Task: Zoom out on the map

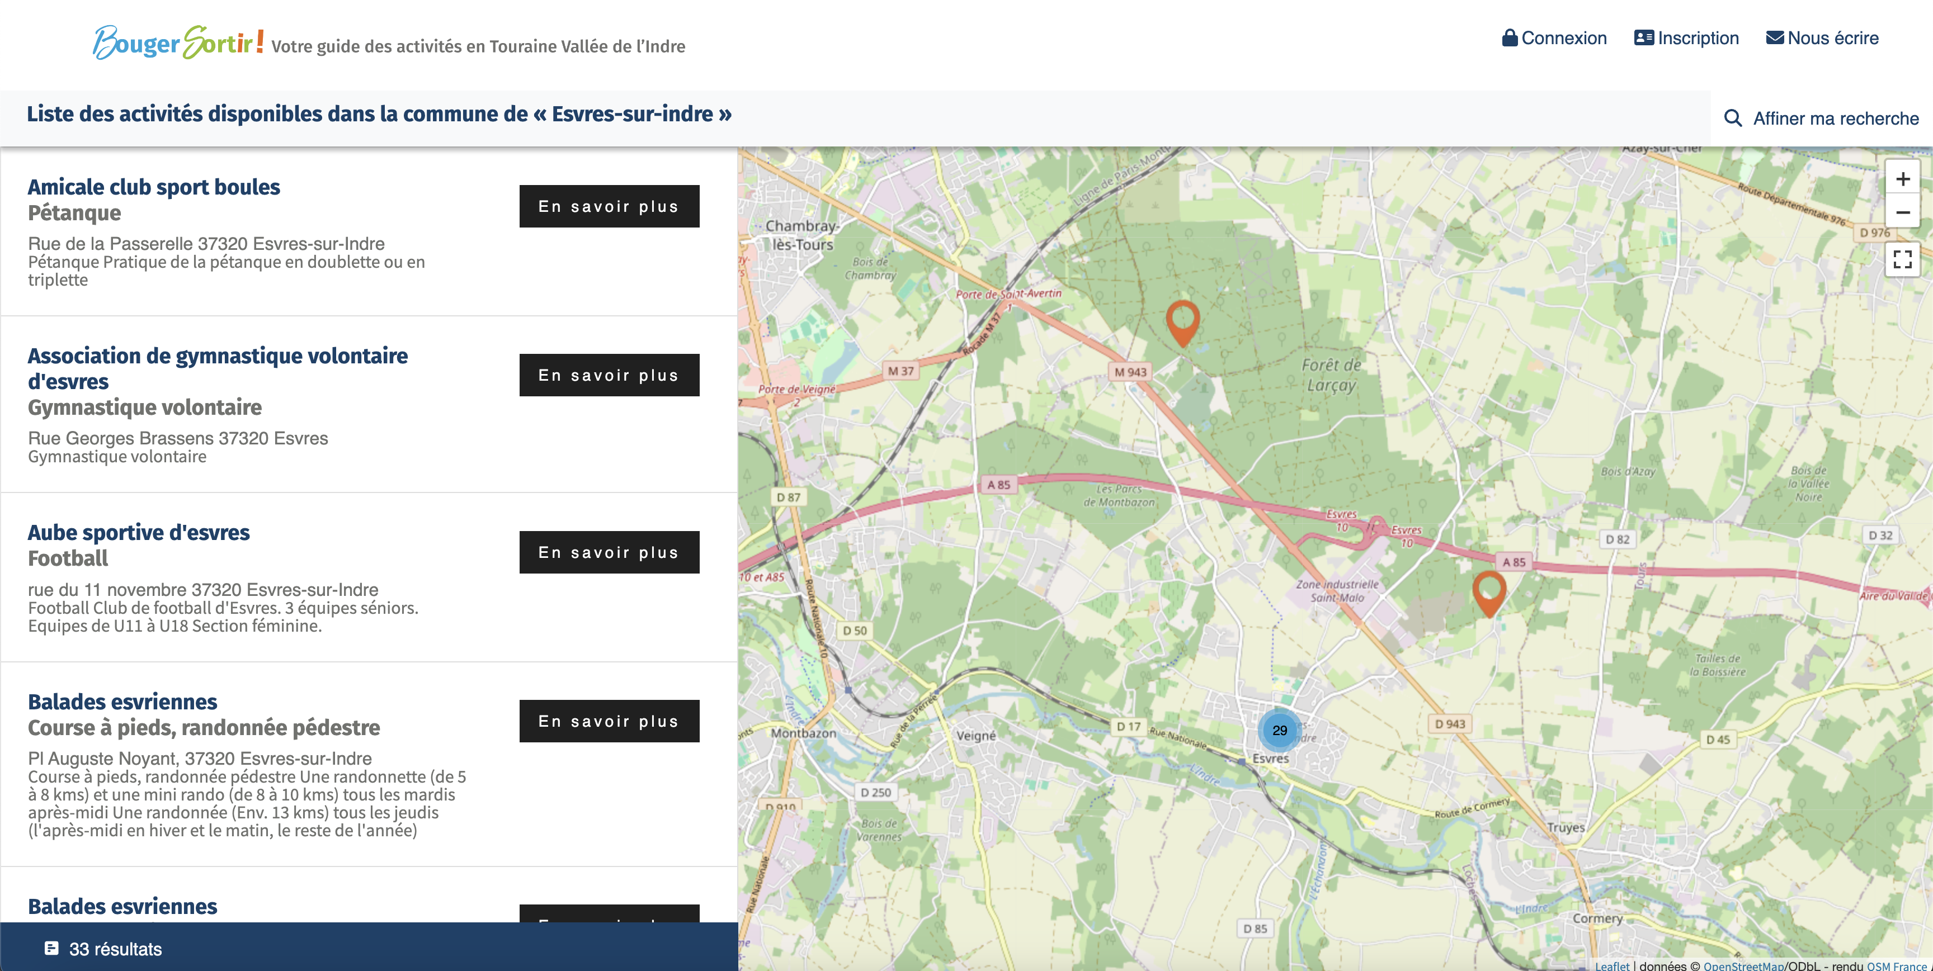Action: 1902,212
